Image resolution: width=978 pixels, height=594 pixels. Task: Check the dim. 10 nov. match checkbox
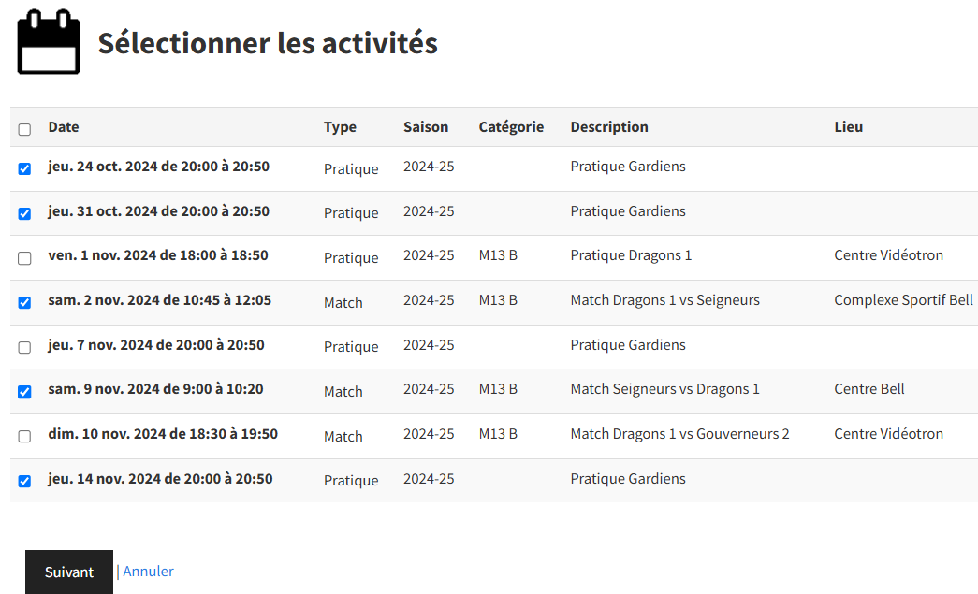(x=24, y=436)
